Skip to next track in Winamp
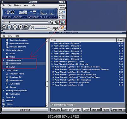Viewport: 127px width, 119px height. pos(26,27)
